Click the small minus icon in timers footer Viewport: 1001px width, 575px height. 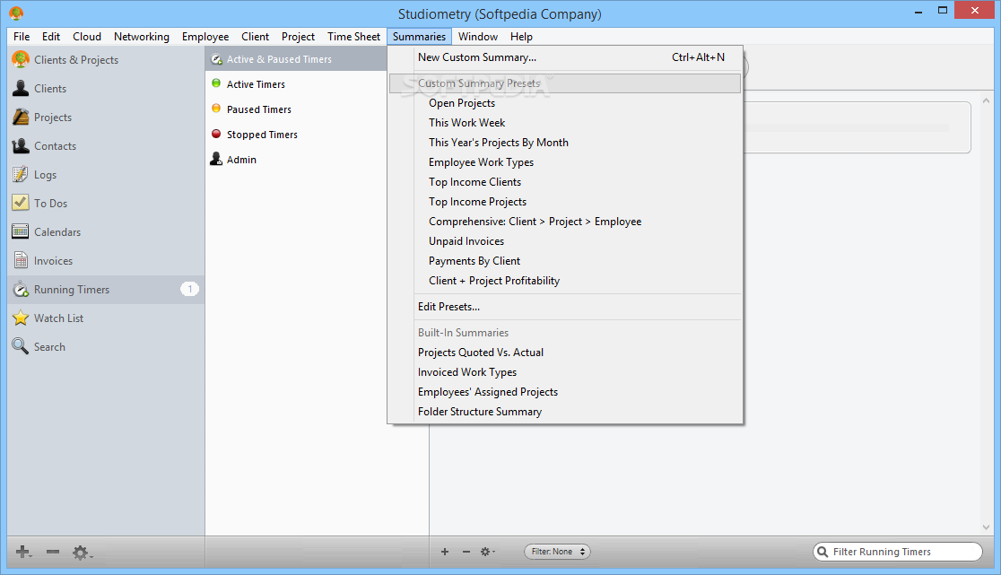tap(466, 552)
